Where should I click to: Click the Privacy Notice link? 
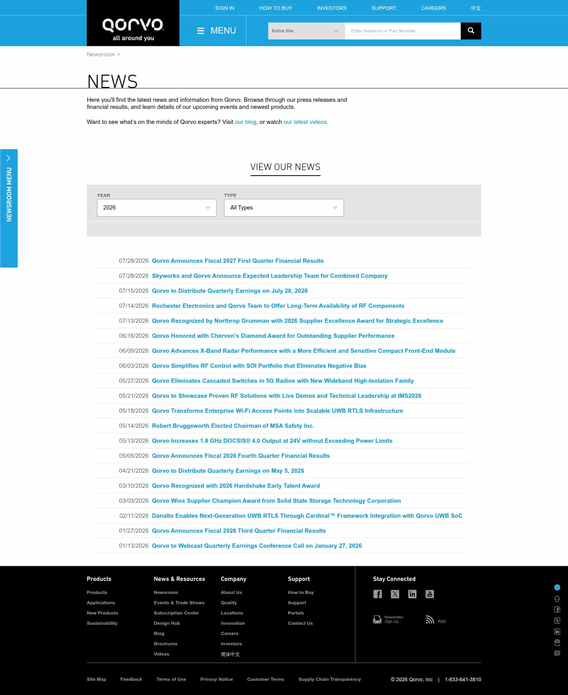(x=217, y=679)
